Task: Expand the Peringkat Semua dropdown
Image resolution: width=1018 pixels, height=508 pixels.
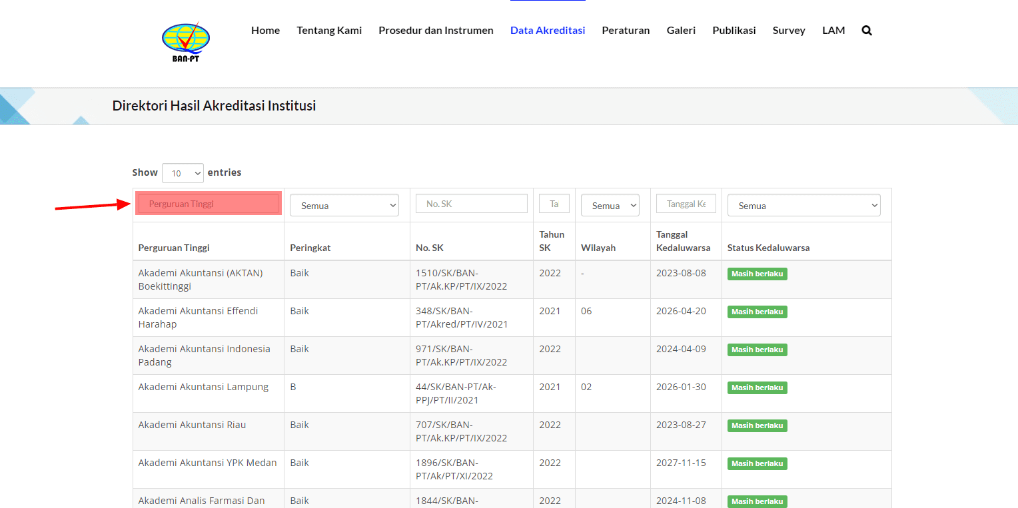Action: coord(344,206)
